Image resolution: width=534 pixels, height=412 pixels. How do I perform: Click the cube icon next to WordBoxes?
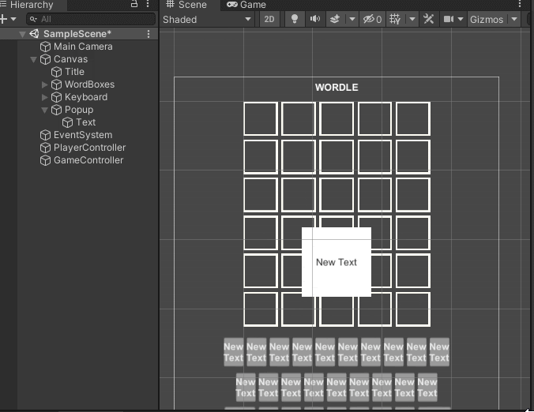pos(56,84)
